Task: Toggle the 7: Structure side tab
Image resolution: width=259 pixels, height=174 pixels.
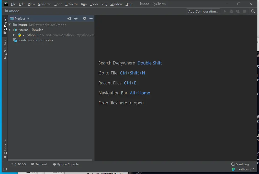Action: (5, 49)
